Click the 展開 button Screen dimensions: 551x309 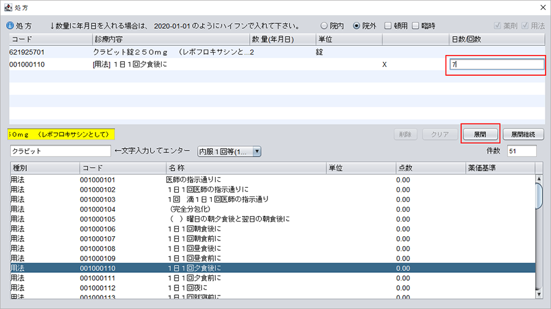tap(480, 134)
